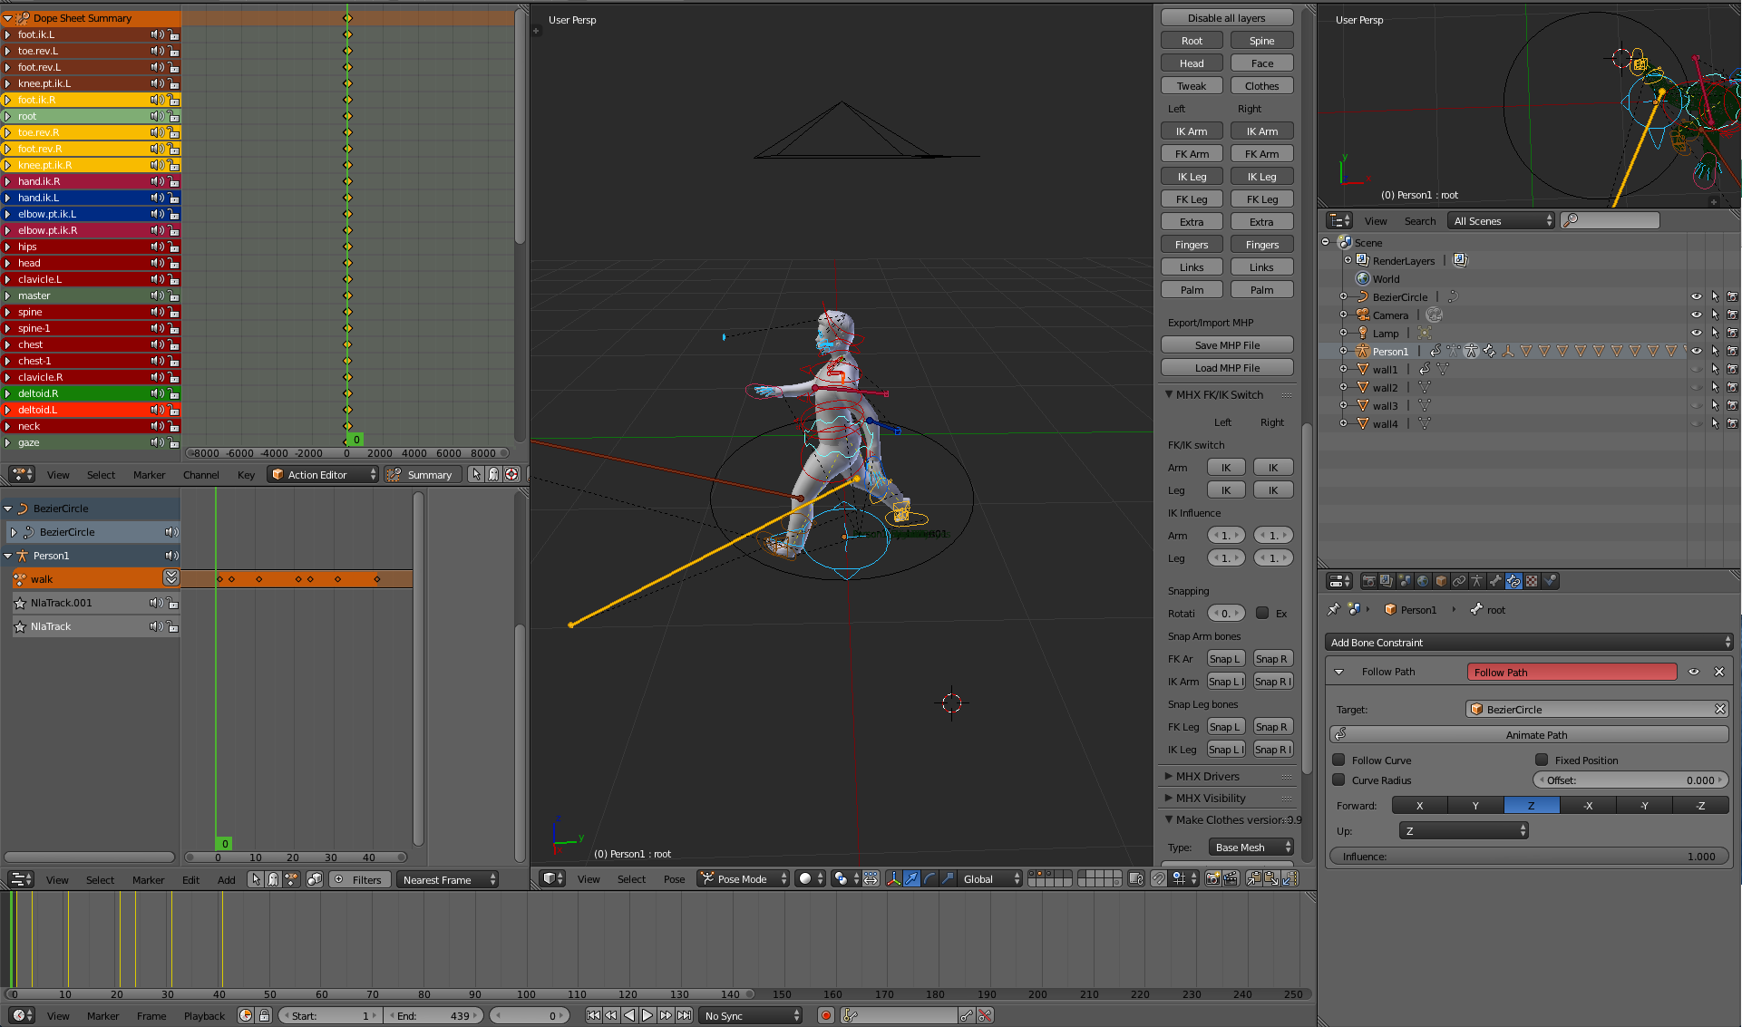Open the Nearest Frame snapping dropdown
The image size is (1742, 1027).
click(447, 879)
